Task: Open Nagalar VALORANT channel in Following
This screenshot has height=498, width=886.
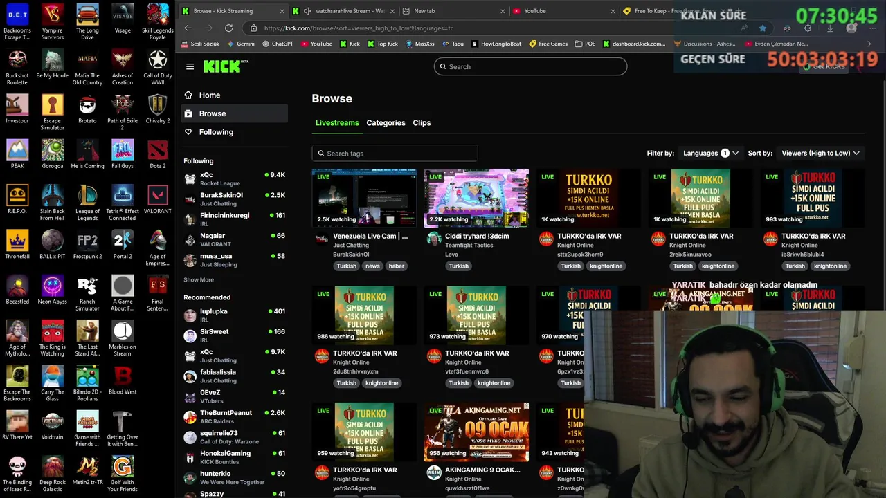Action: click(x=235, y=239)
